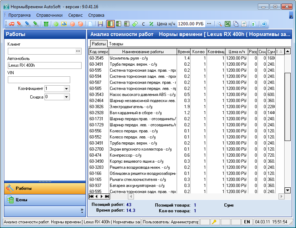Viewport: 296px width, 228px height.
Task: Click the VIN input field
Action: coord(39,80)
